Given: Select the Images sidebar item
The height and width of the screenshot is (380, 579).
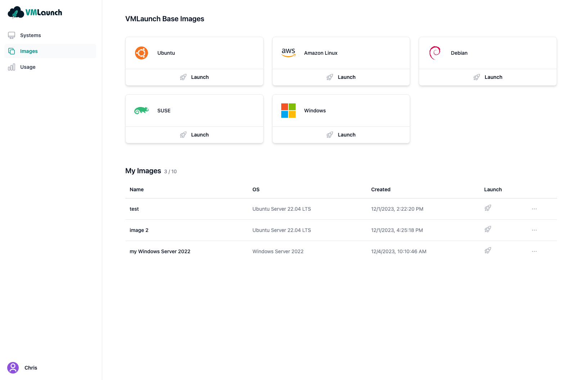Looking at the screenshot, I should (50, 51).
